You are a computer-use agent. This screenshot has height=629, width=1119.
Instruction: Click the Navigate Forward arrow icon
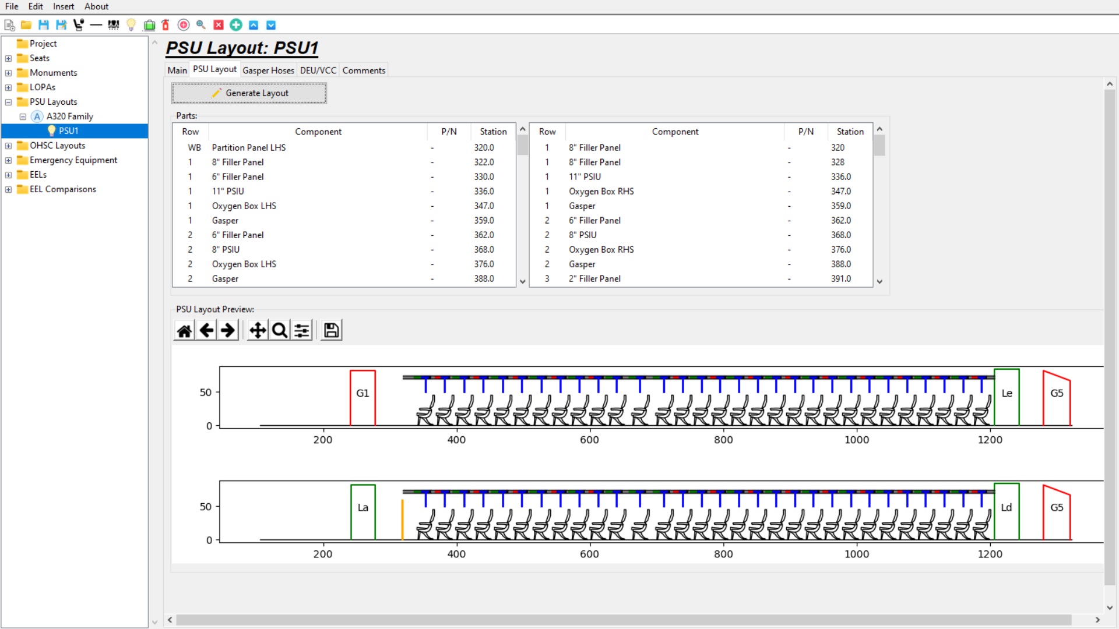point(228,330)
